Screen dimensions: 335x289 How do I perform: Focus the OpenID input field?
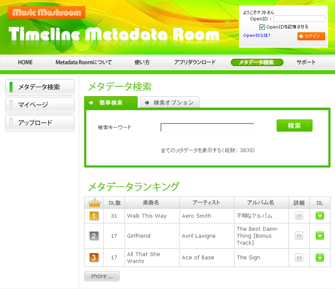[299, 19]
